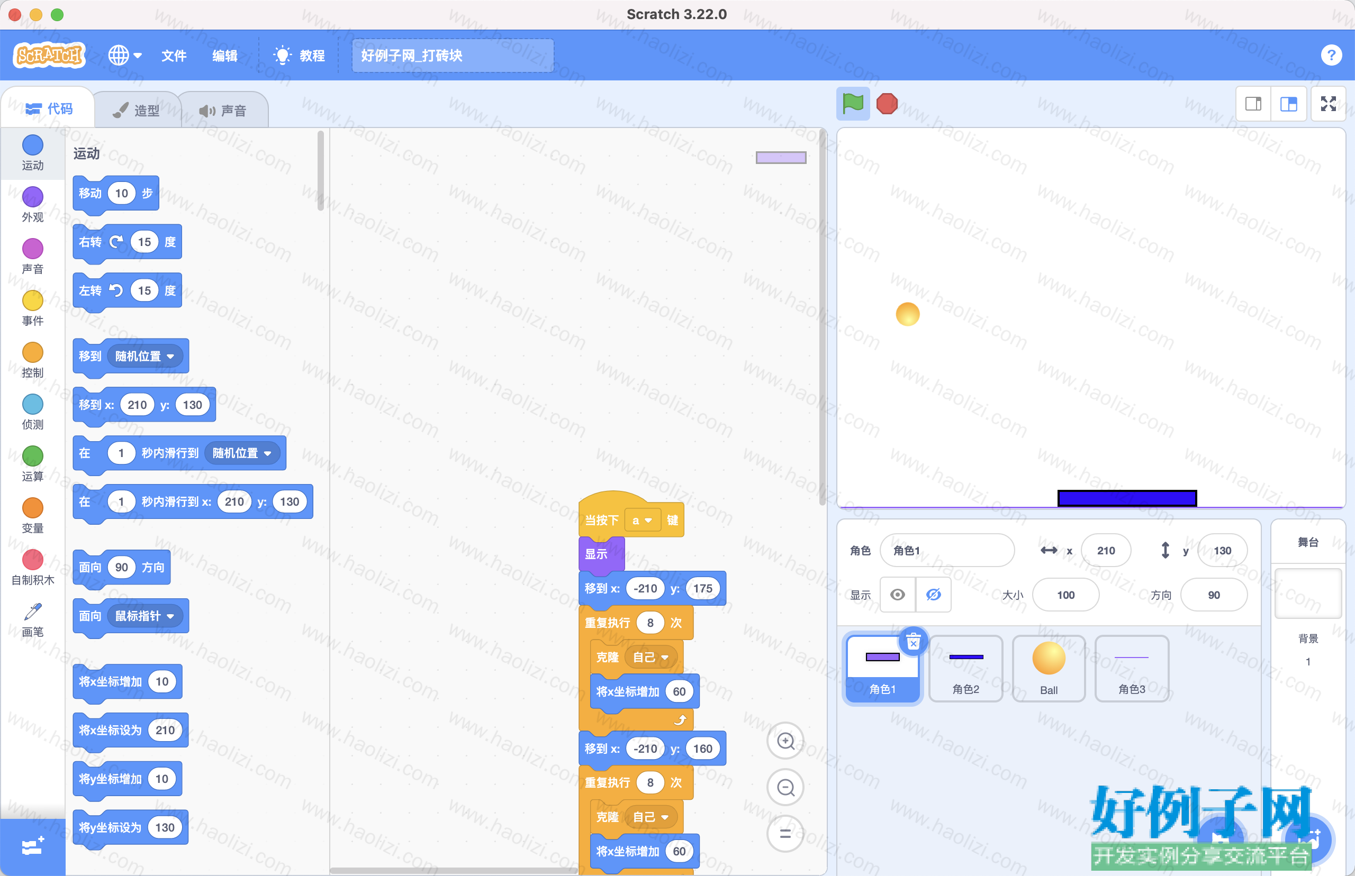Show sprite with the eye icon
1355x876 pixels.
click(x=898, y=595)
